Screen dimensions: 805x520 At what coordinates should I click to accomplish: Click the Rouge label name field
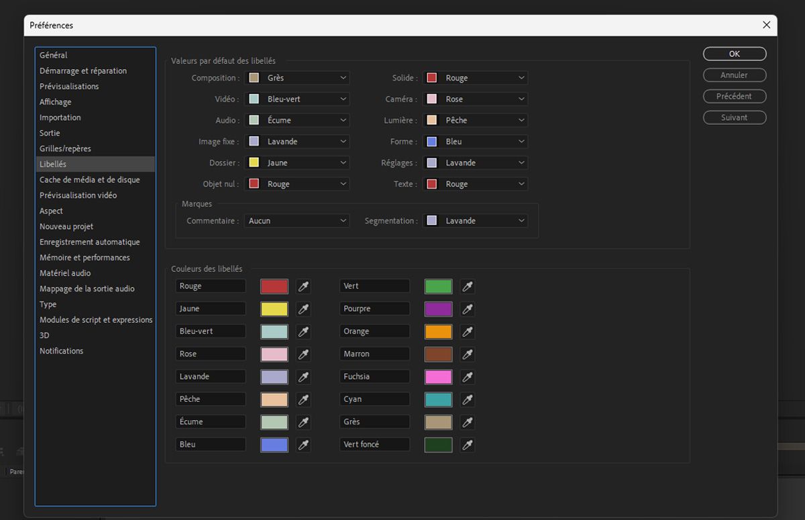click(x=211, y=286)
